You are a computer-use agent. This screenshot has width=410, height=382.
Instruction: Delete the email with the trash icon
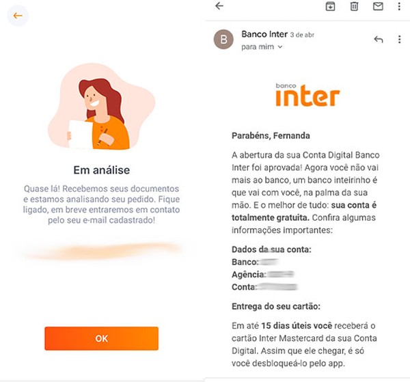coord(354,6)
